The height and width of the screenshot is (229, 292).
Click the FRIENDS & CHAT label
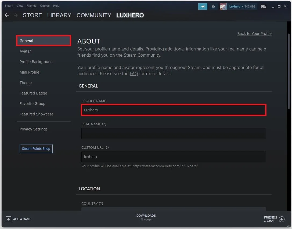[x=271, y=219]
